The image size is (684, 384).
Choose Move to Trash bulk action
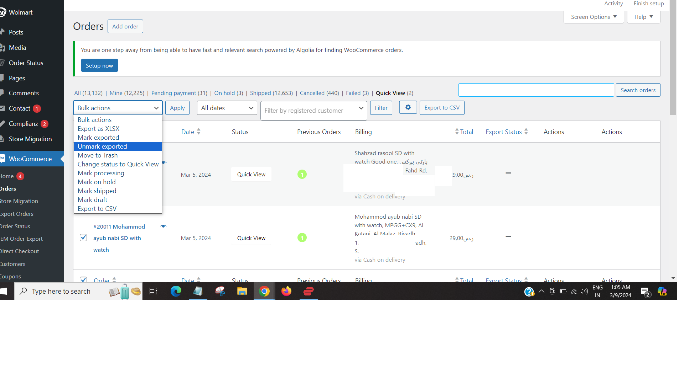point(118,155)
